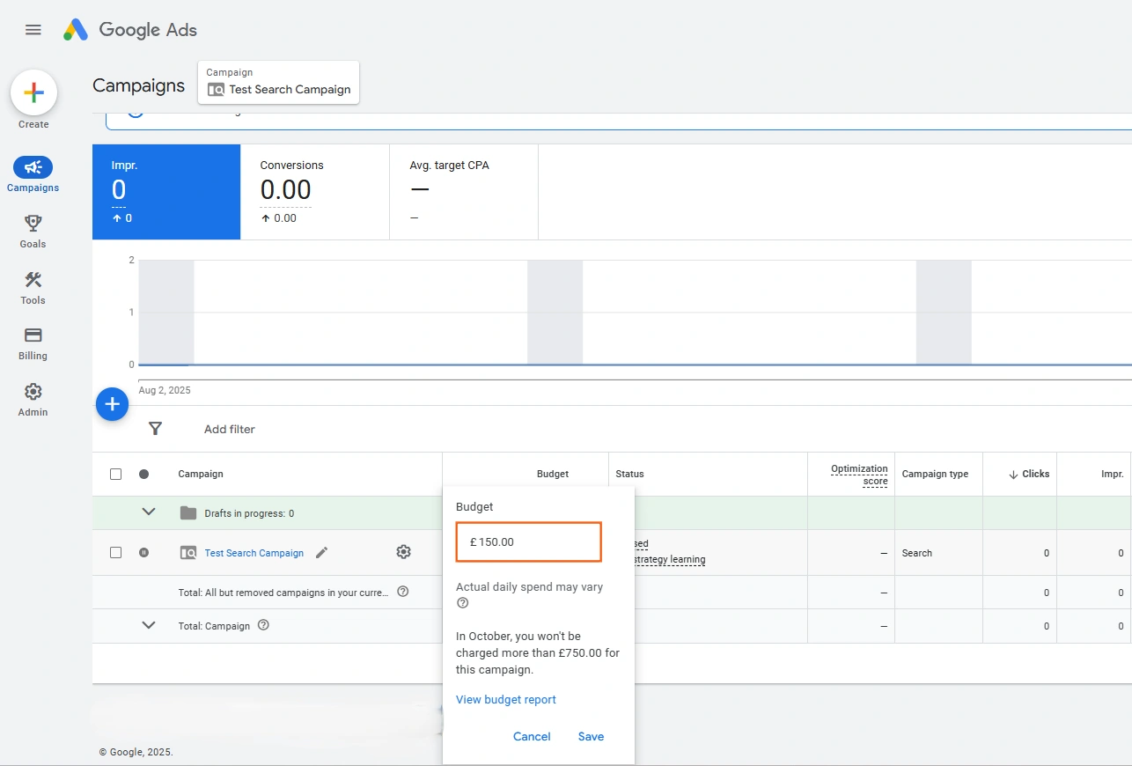This screenshot has height=766, width=1132.
Task: Click the blue add campaign plus button
Action: [112, 404]
